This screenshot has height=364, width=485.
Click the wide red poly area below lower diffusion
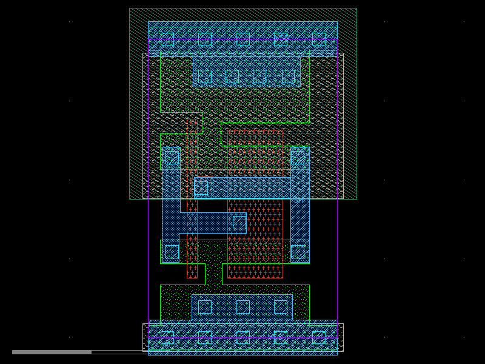[x=255, y=271]
